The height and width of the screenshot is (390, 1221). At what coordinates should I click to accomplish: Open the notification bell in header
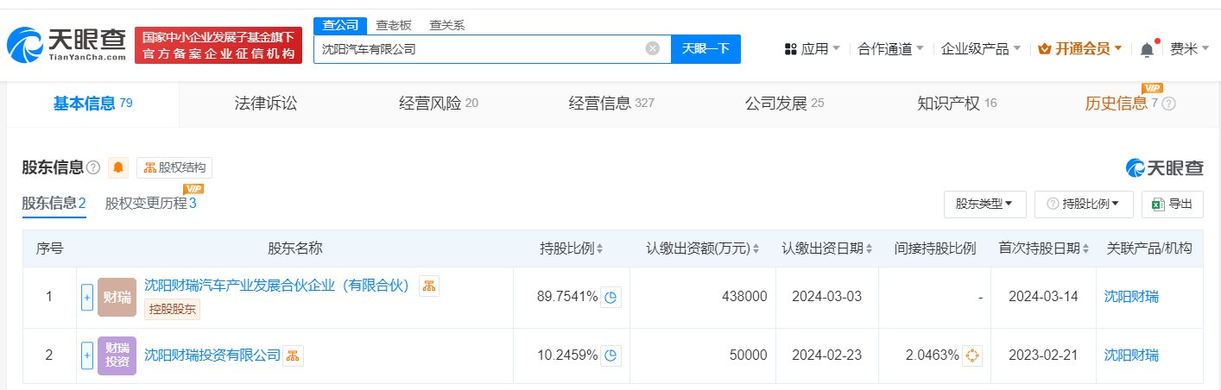1147,49
